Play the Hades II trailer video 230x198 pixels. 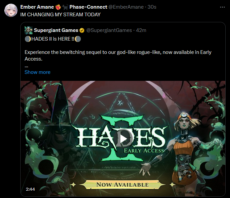click(x=124, y=138)
